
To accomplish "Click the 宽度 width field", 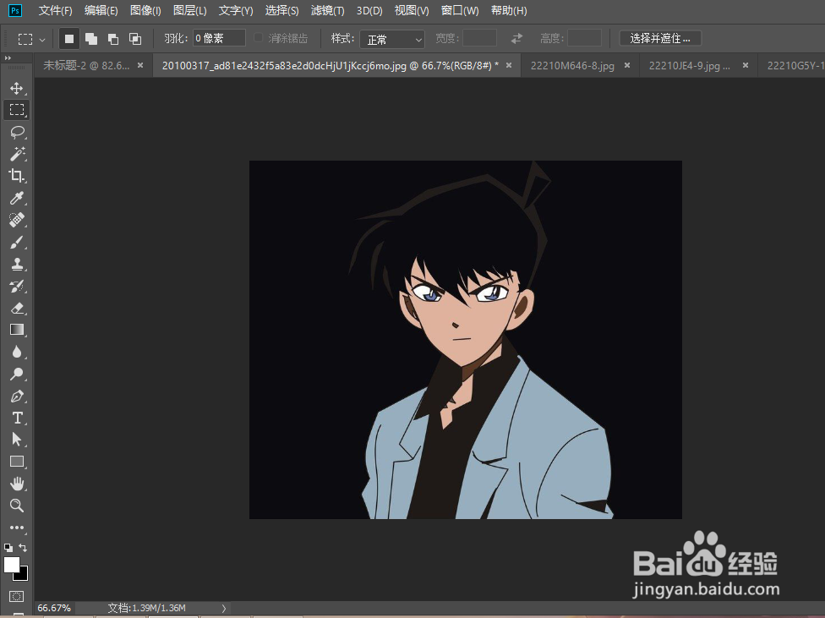I will (479, 38).
